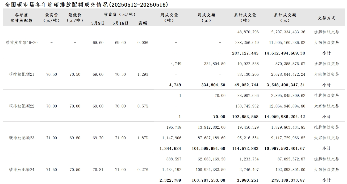Select the 5月16日 sub-header
Viewport: 347px width, 184px height.
120,23
